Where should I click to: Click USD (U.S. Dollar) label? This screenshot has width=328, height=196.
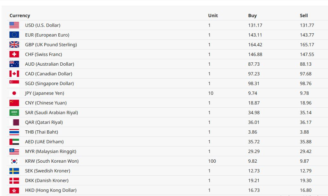[43, 25]
